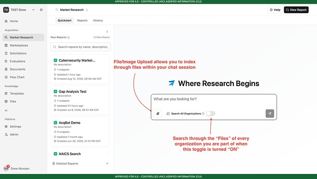317x179 pixels.
Task: Click the search icon in the page header
Action: (57, 10)
